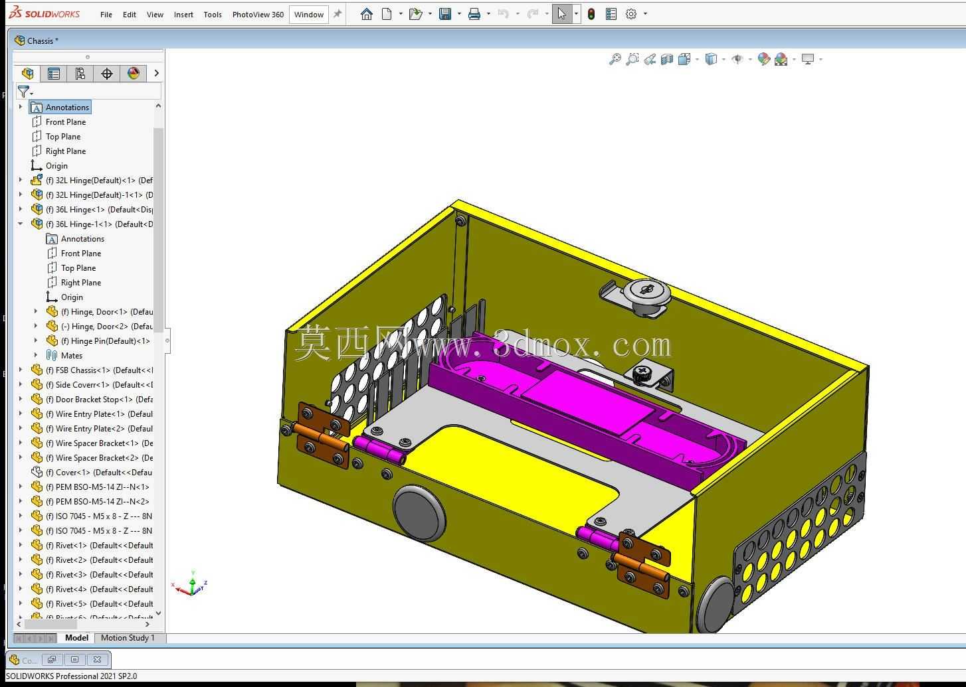Switch to the Motion Study 1 tab

pyautogui.click(x=128, y=638)
